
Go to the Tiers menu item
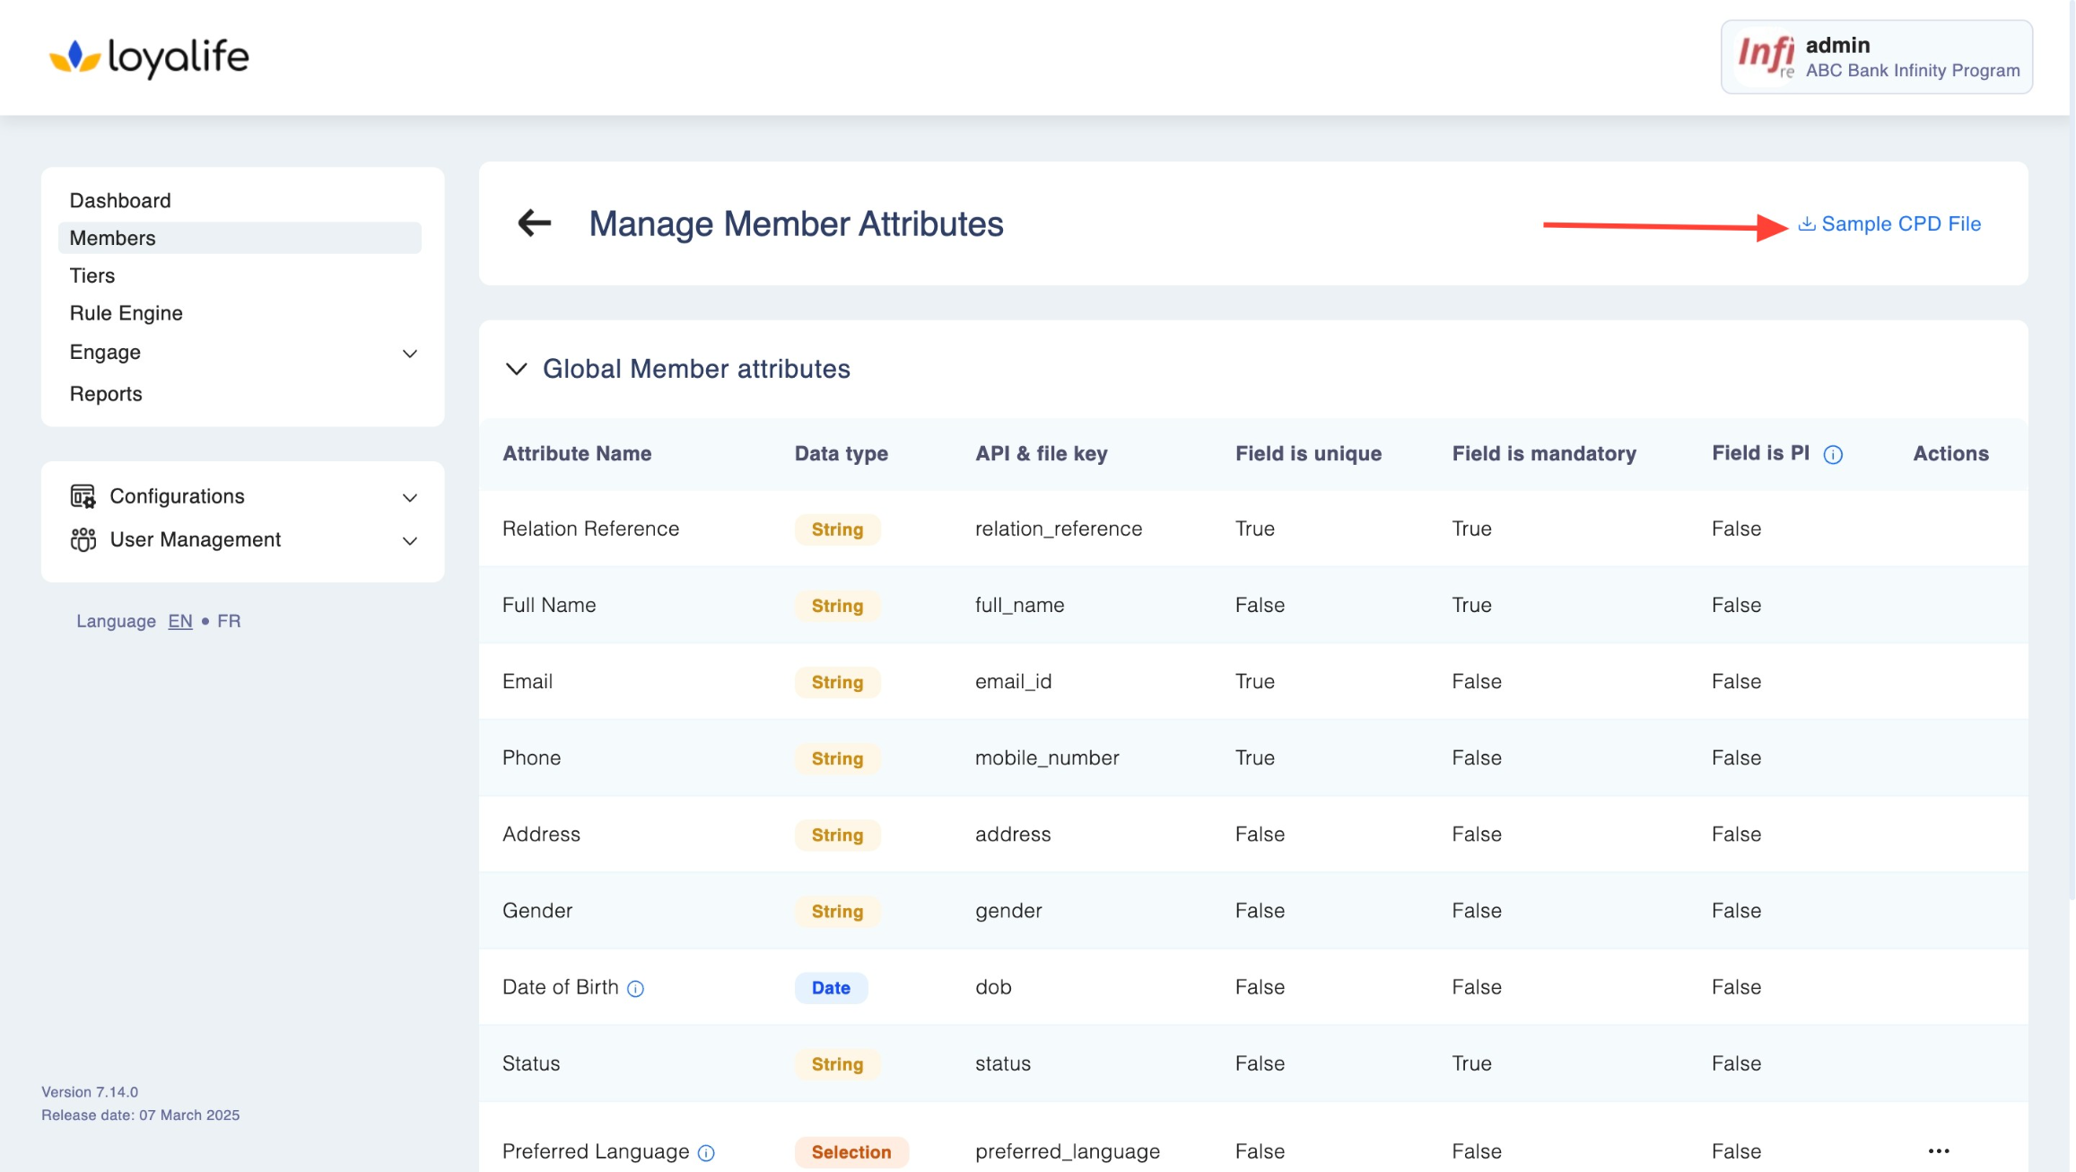pos(92,276)
